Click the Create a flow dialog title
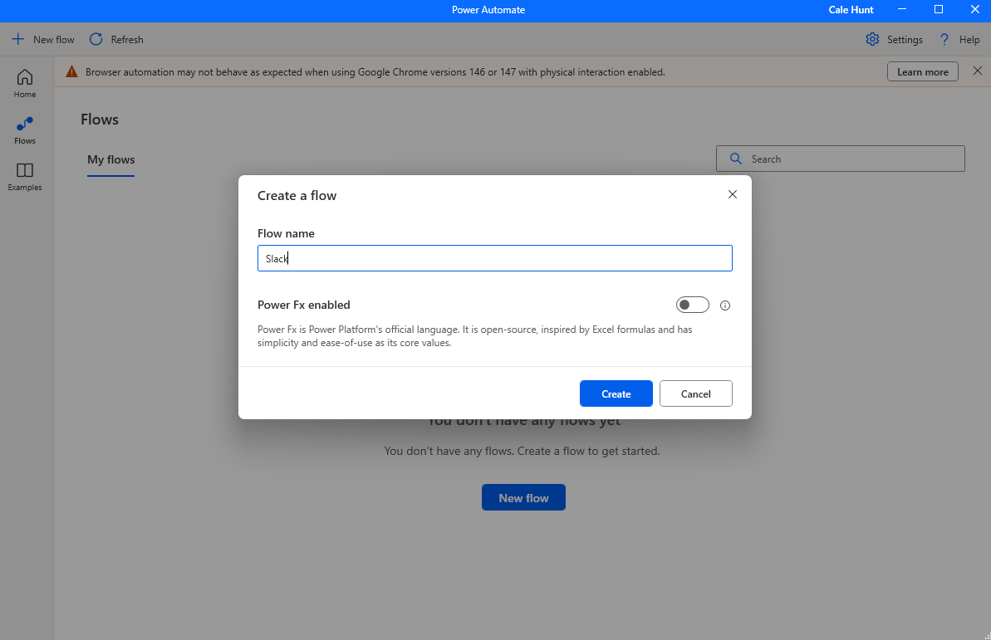The height and width of the screenshot is (640, 991). 297,195
